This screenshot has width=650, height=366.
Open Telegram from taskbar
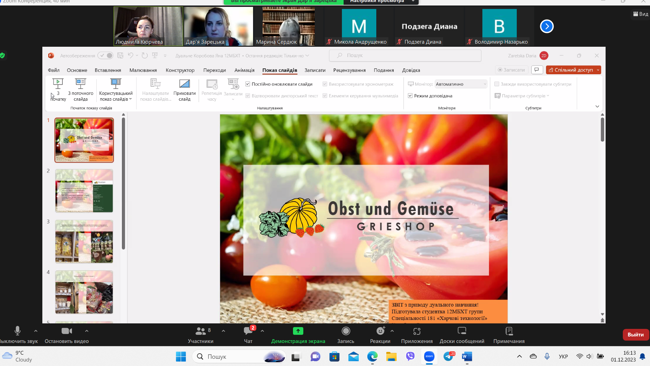click(449, 357)
